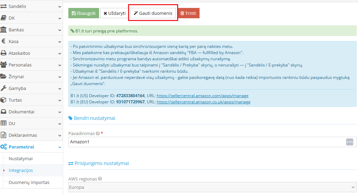Open Nustatymai submenu item
The width and height of the screenshot is (358, 195).
(x=21, y=158)
